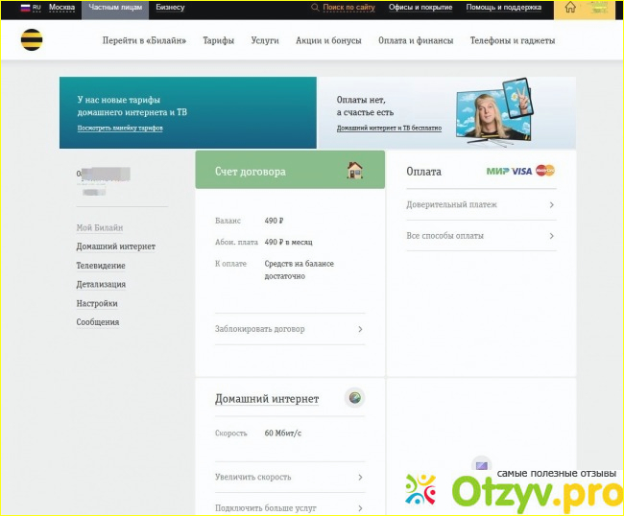This screenshot has height=516, width=624.
Task: Click the speed gauge icon beside Домашний интернет
Action: [x=354, y=398]
